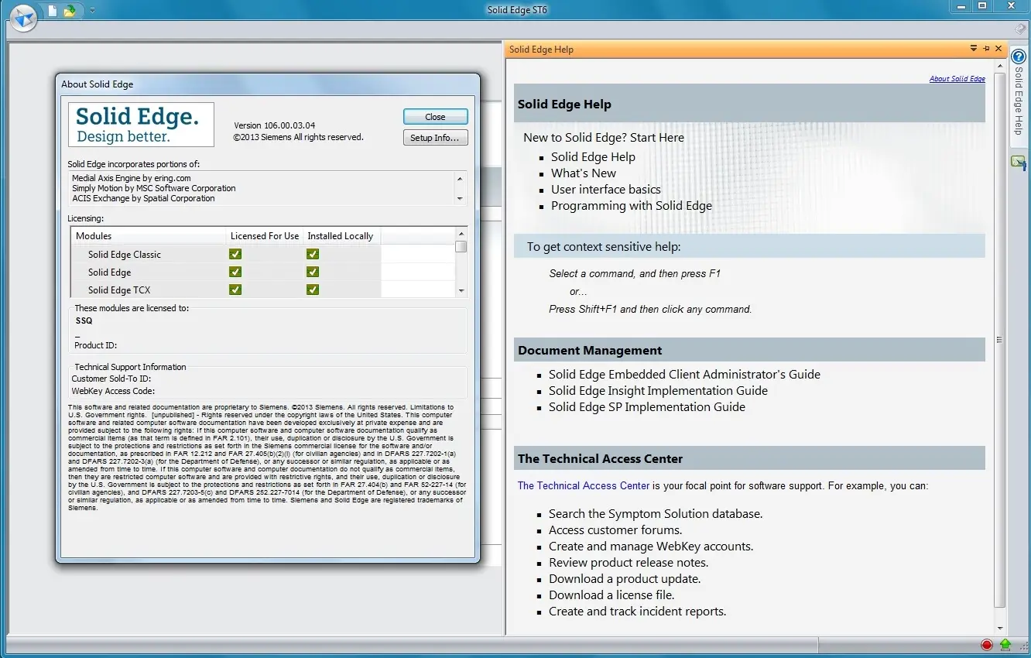Image resolution: width=1031 pixels, height=658 pixels.
Task: Click the help tag icon below the window controls
Action: [x=1021, y=28]
